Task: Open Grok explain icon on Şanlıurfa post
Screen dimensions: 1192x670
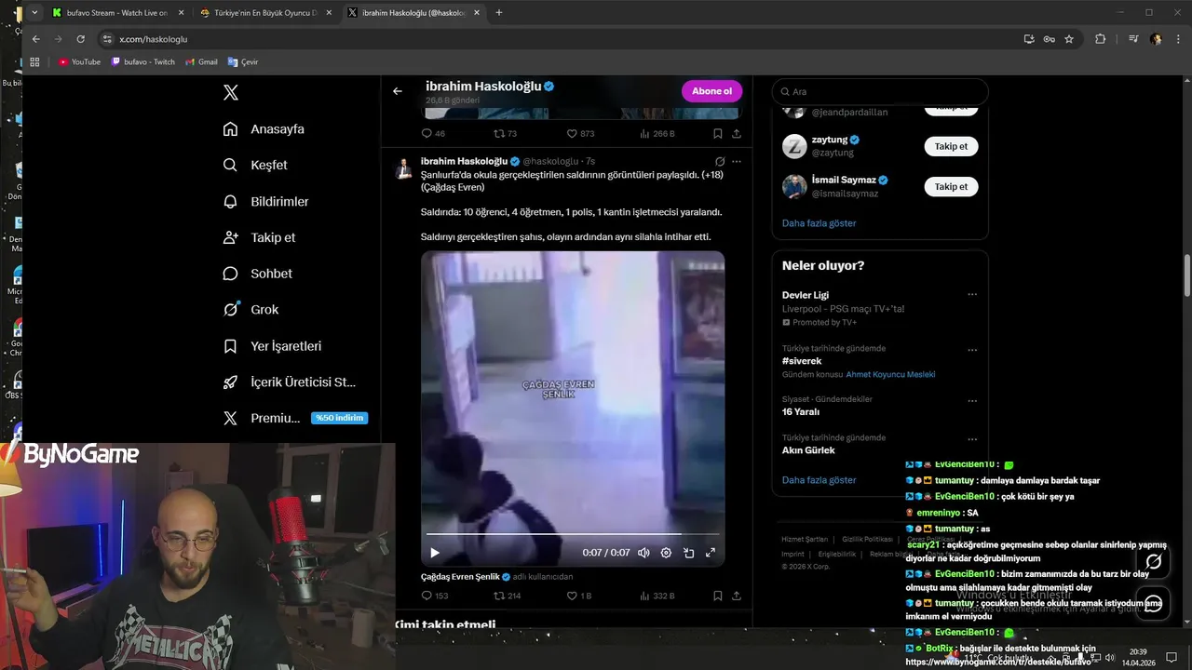Action: (x=720, y=161)
